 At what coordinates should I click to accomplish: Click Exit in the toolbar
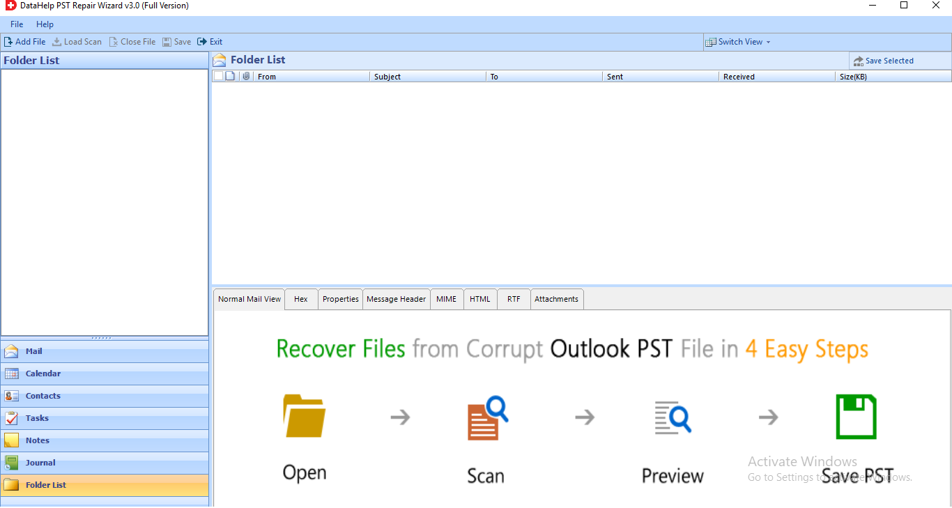tap(210, 42)
